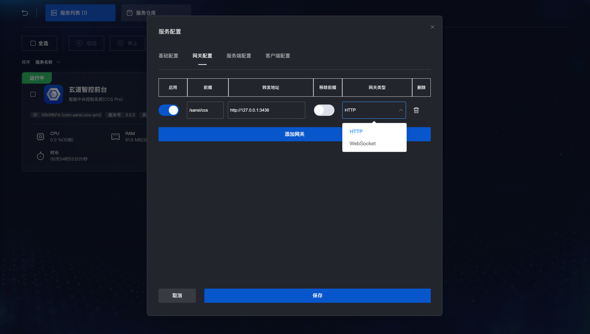
Task: Go to the 服务列表 (1) tab
Action: 80,13
